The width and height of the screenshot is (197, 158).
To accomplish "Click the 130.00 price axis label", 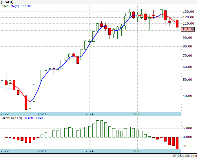I will pos(188,12).
